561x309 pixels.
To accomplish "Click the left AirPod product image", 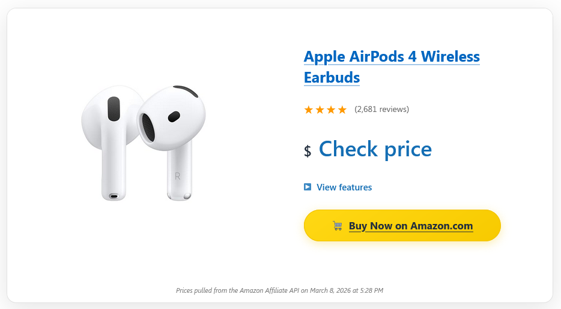I will [x=108, y=144].
